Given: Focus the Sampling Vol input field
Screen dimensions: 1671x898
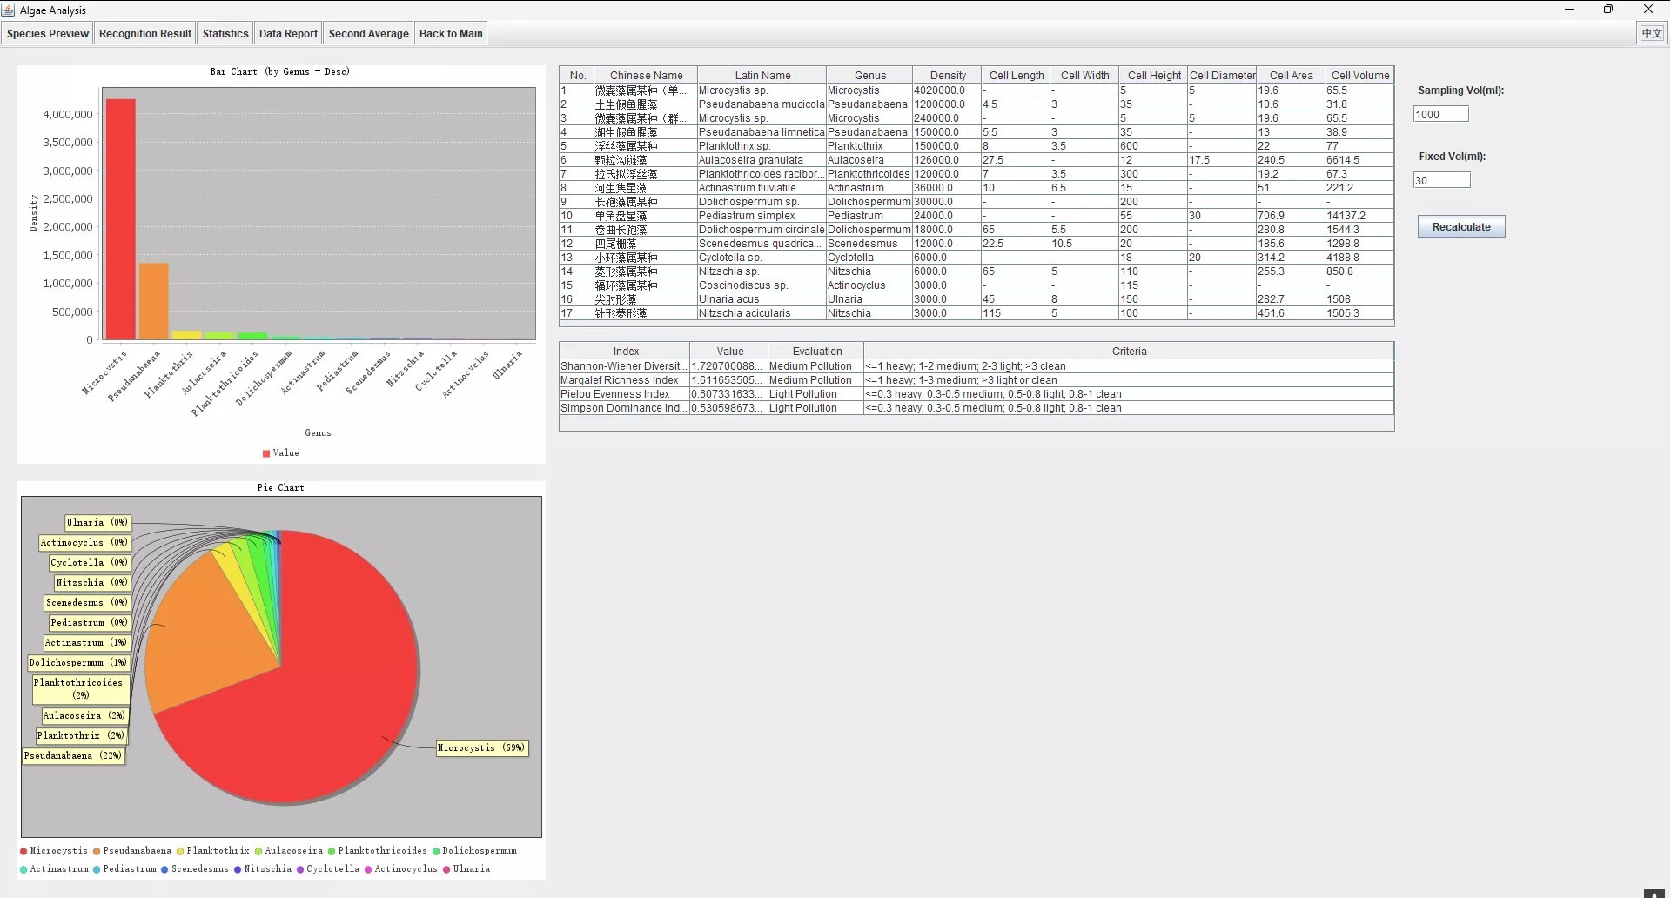Looking at the screenshot, I should tap(1440, 114).
